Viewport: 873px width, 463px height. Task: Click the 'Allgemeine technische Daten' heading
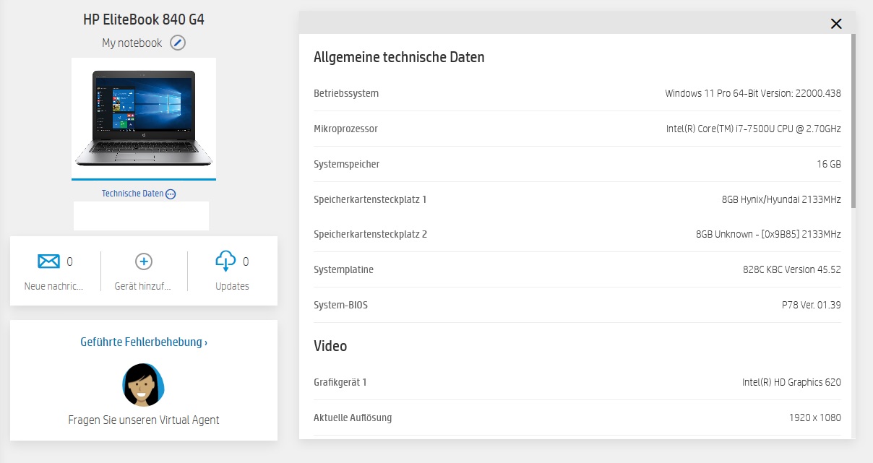399,57
